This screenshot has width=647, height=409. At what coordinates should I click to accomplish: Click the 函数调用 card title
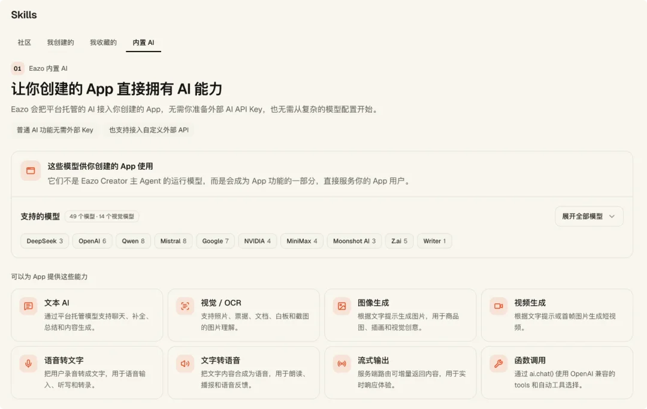[x=530, y=360]
